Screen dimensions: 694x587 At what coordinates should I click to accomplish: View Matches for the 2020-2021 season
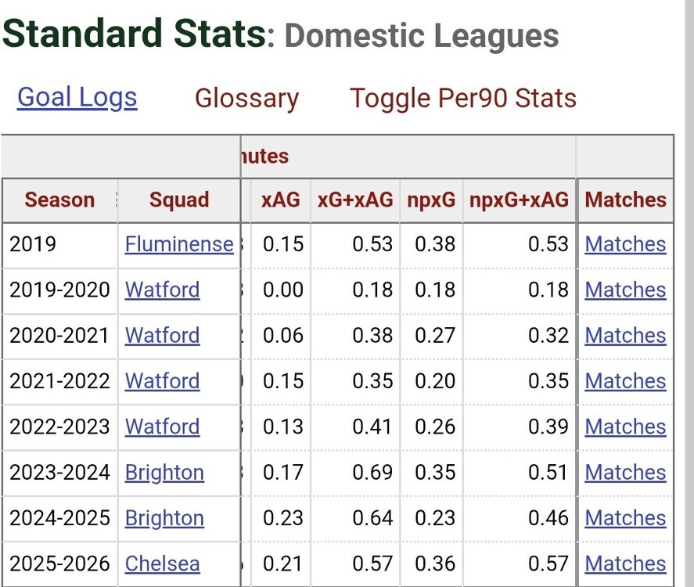click(x=625, y=336)
